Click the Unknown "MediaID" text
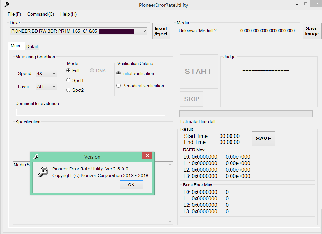322x234 pixels. [x=198, y=31]
